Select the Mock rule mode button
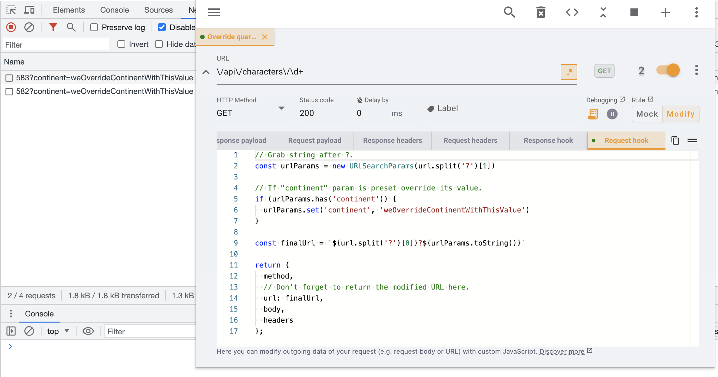Screen dimensions: 718x377 (647, 114)
